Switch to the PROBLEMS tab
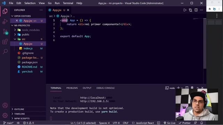This screenshot has width=223, height=125. pos(72,88)
